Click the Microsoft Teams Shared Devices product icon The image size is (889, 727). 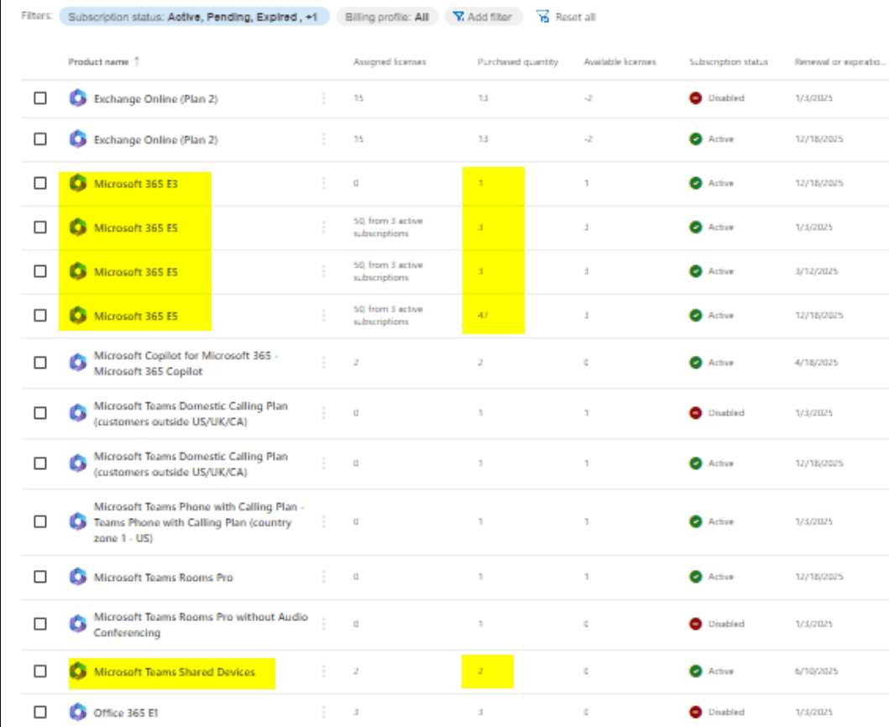pos(78,672)
